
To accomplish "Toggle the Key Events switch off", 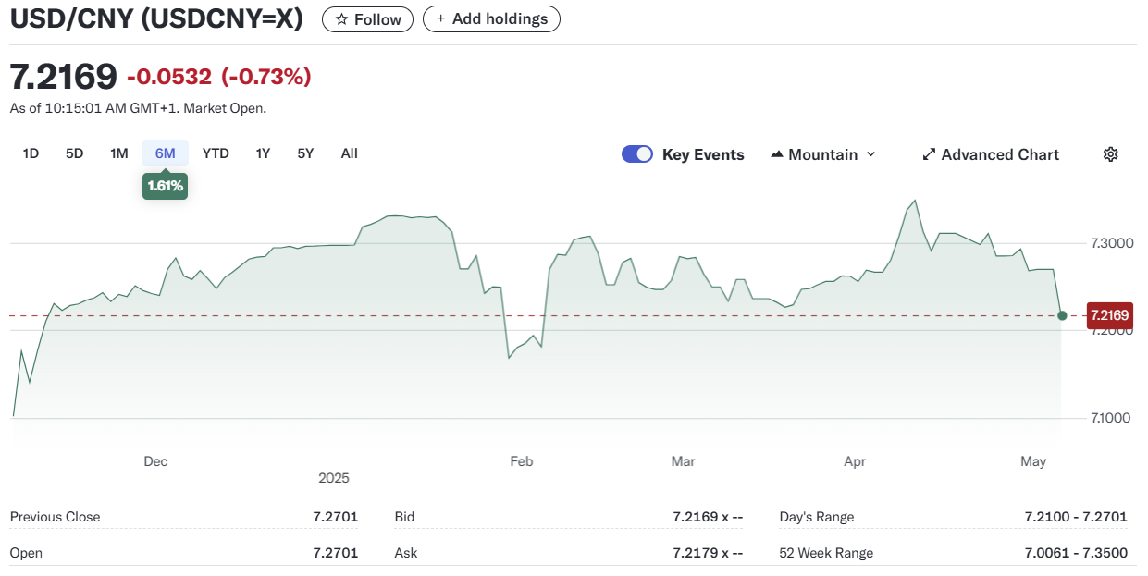I will coord(637,154).
